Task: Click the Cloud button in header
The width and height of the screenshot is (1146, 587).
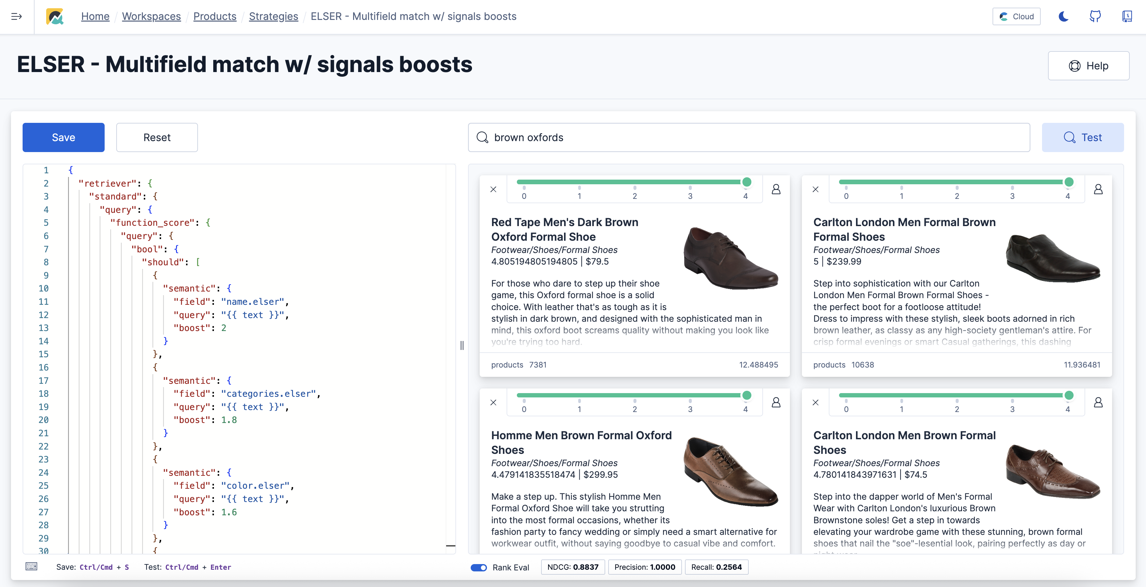Action: [1016, 17]
